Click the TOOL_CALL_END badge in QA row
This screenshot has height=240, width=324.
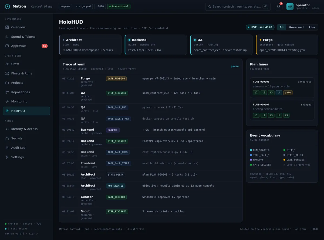(x=117, y=107)
